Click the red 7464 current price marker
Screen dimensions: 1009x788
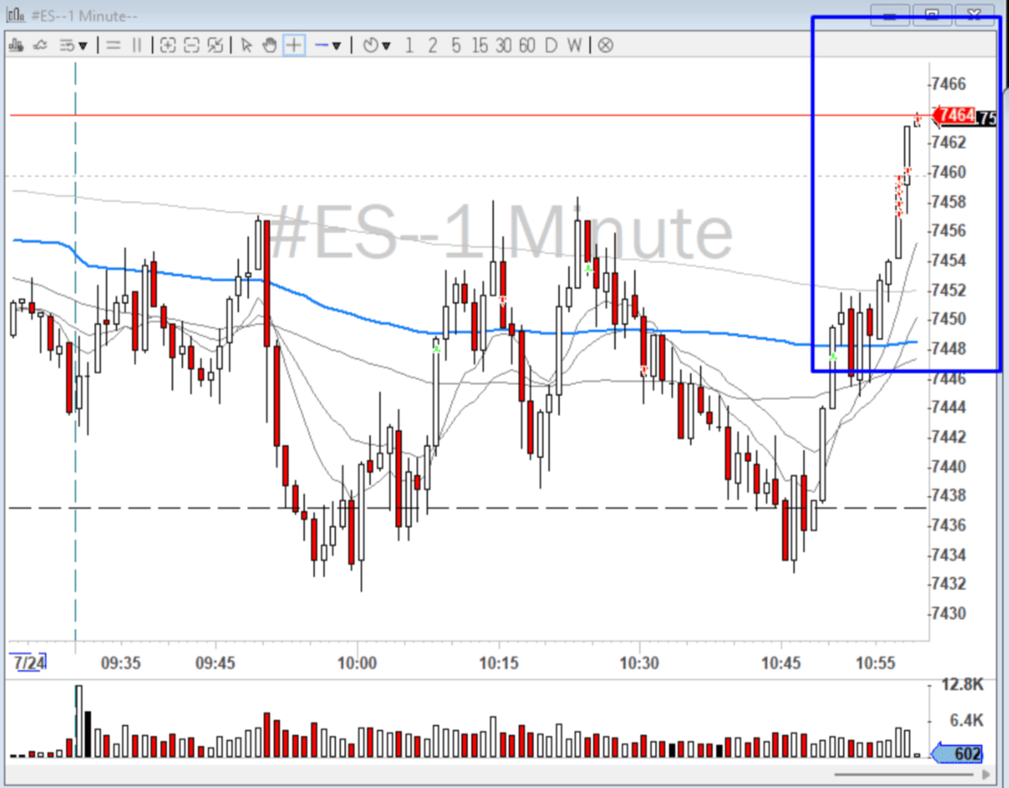click(x=953, y=116)
